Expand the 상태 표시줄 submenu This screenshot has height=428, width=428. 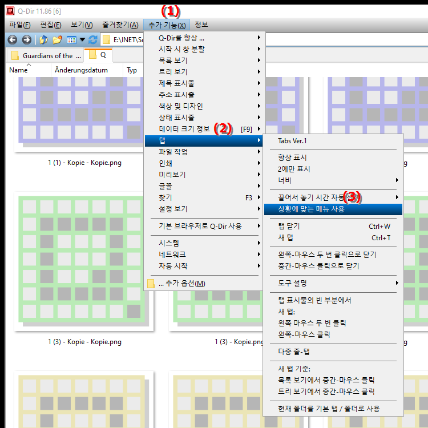click(x=204, y=118)
